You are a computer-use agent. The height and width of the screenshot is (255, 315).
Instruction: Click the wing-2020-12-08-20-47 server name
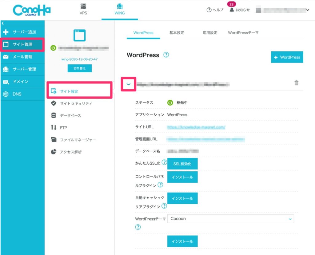pos(80,59)
